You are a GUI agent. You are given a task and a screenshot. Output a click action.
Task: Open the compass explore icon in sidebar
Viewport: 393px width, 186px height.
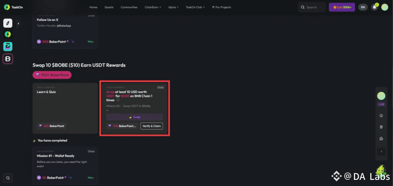[x=8, y=23]
